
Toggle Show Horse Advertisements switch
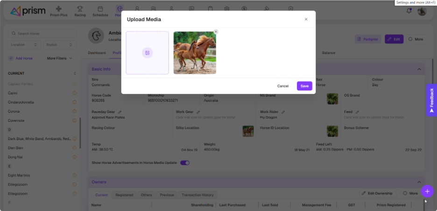coord(185,163)
